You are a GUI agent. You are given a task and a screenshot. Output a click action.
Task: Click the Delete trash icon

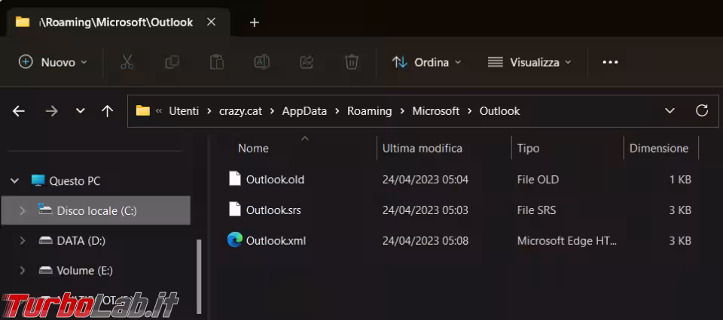pyautogui.click(x=352, y=62)
